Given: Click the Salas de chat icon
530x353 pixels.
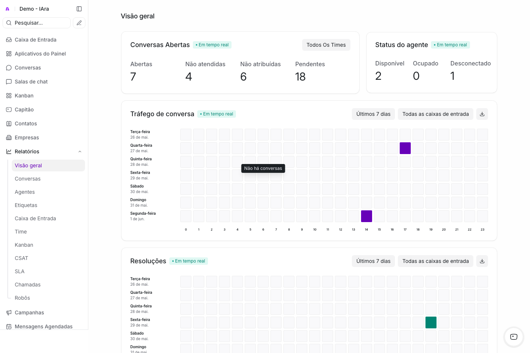Looking at the screenshot, I should (x=9, y=82).
